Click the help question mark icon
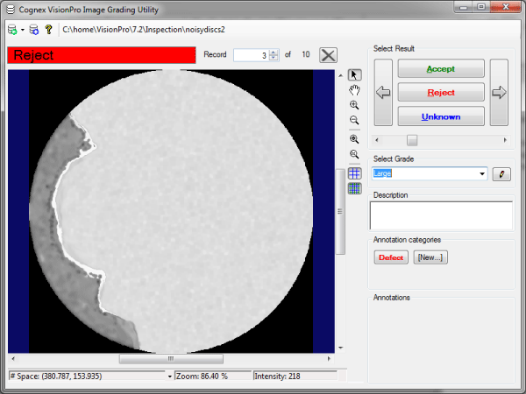Image resolution: width=526 pixels, height=394 pixels. click(x=49, y=29)
